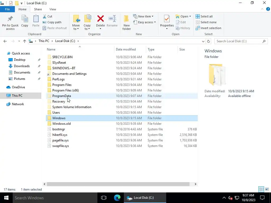
Task: Click the Paste clipboard icon
Action: point(36,19)
